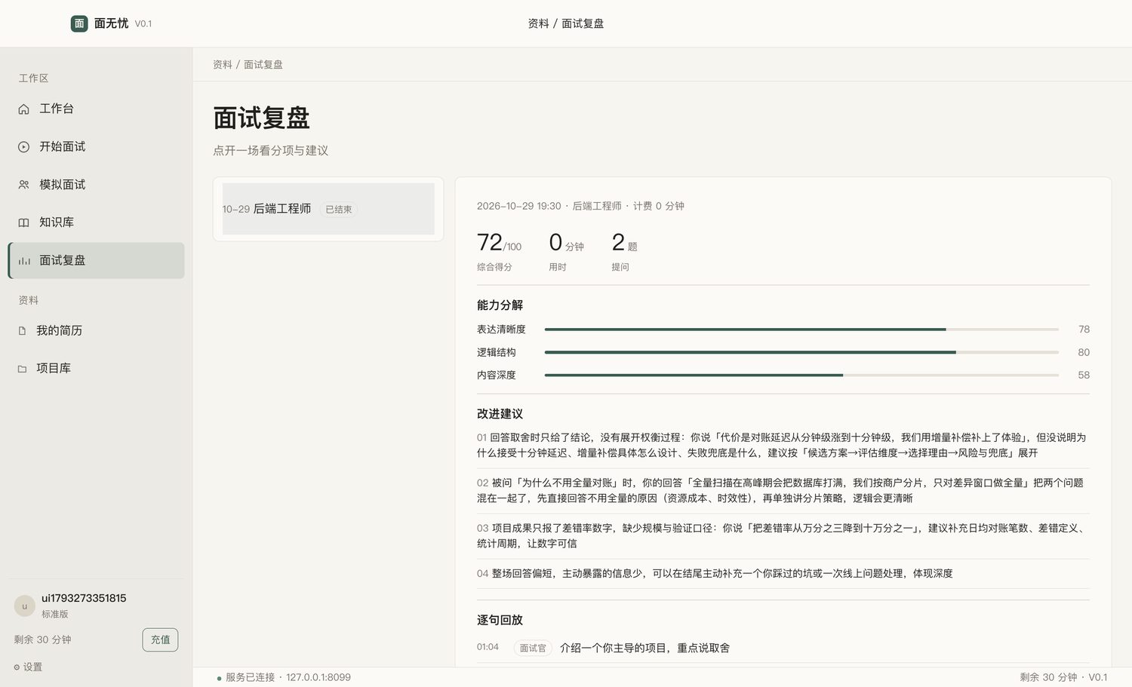
Task: Click the play icon beside 开始面试
Action: click(x=24, y=147)
